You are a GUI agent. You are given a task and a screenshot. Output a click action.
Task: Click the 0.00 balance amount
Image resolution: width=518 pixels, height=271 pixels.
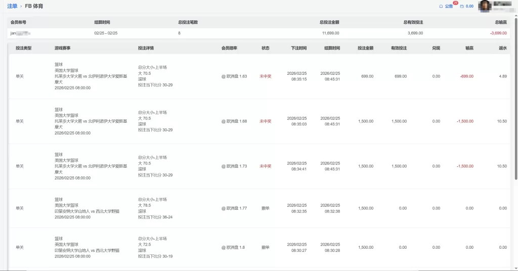(x=469, y=6)
